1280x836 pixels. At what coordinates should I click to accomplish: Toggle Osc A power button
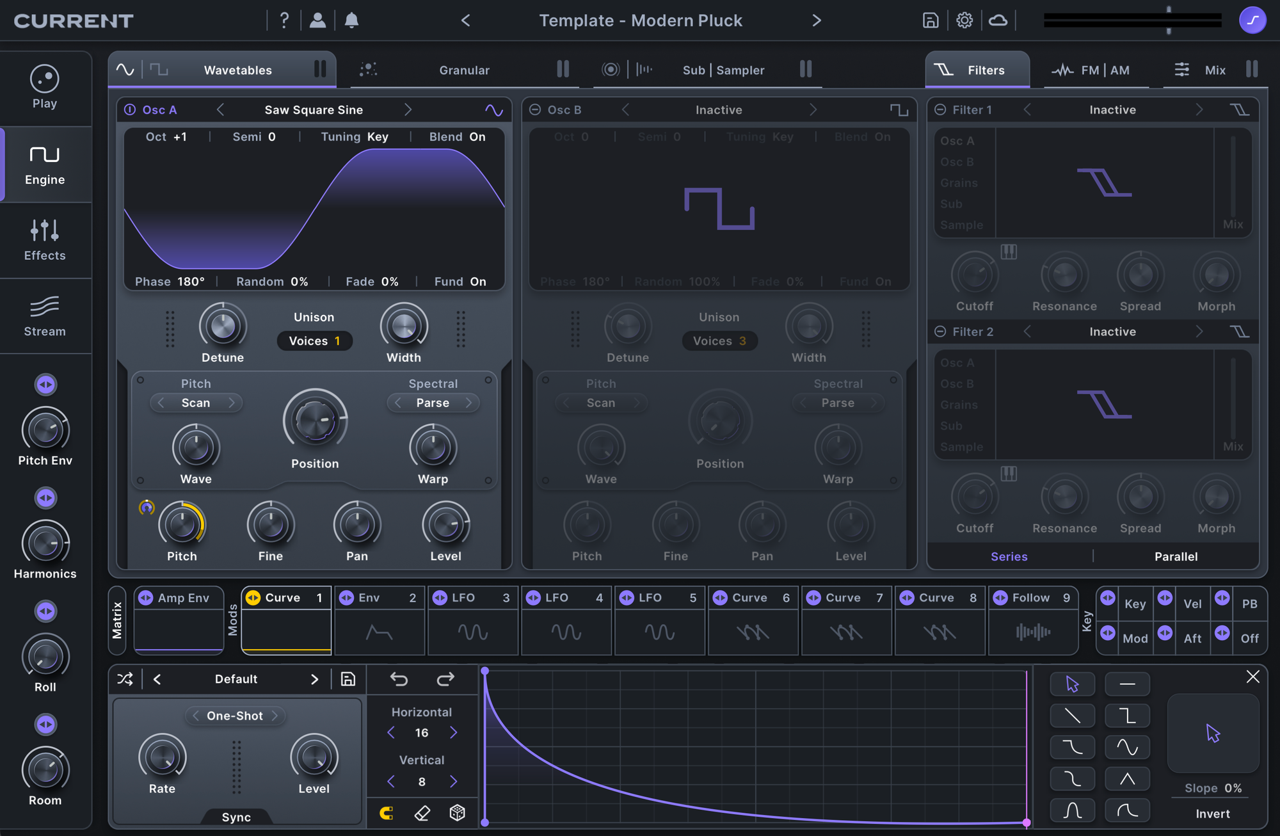(130, 109)
